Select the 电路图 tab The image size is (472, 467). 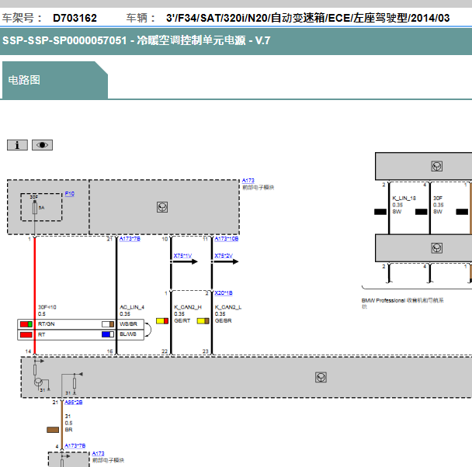tap(55, 80)
